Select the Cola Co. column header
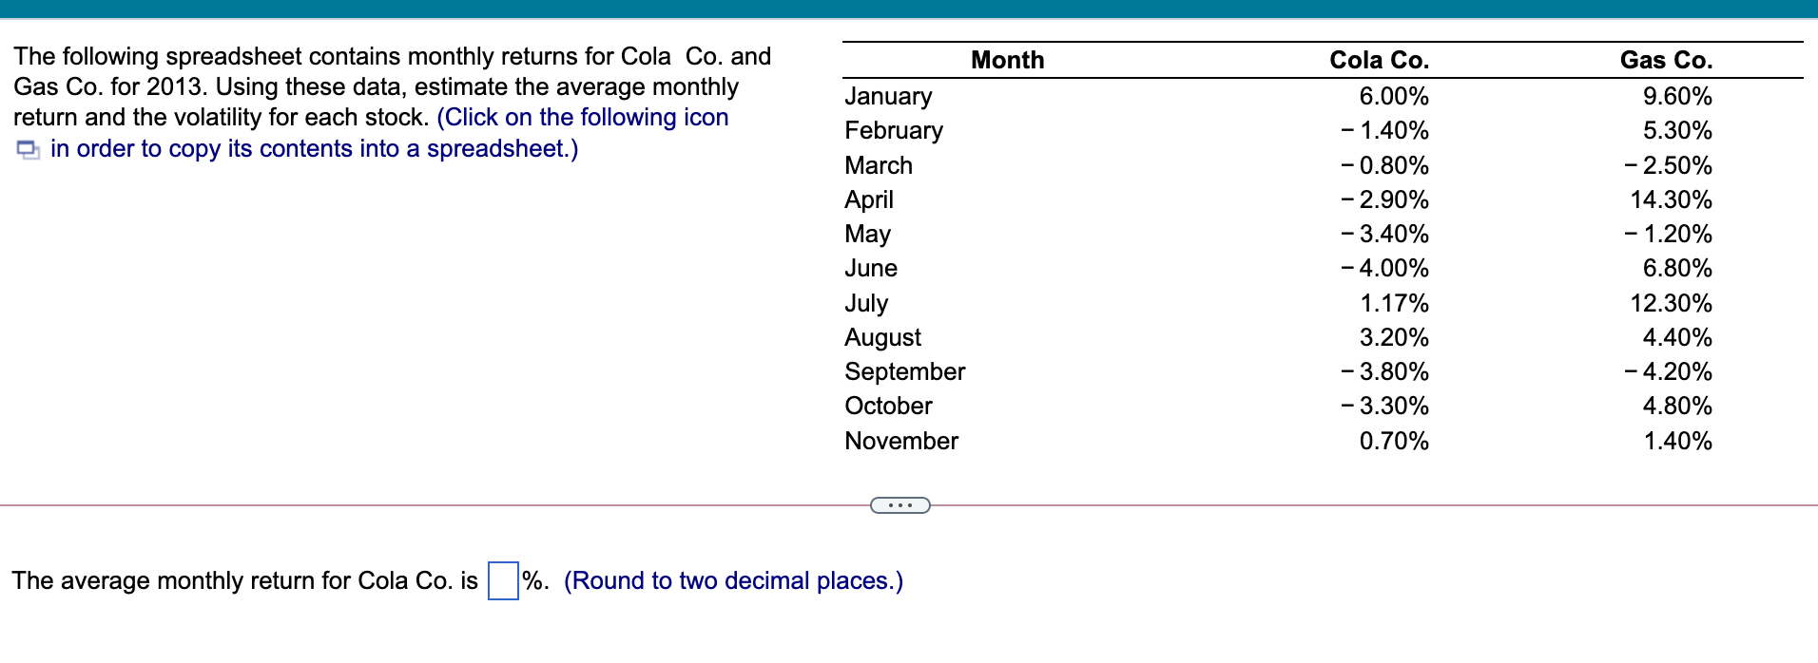1818x663 pixels. point(1378,60)
